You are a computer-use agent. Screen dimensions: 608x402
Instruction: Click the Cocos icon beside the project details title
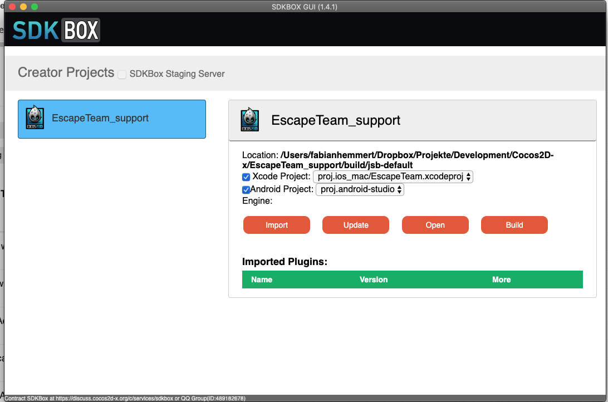coord(249,120)
